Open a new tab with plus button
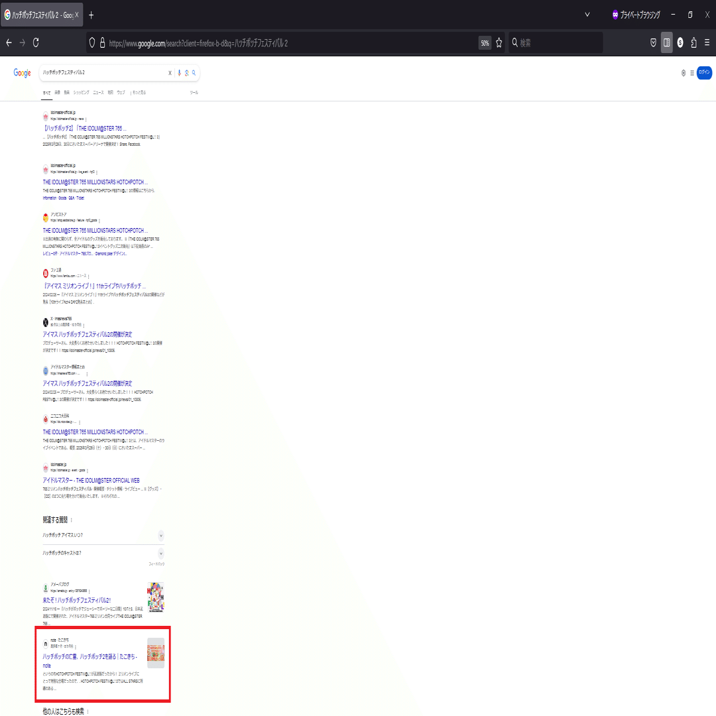Image resolution: width=716 pixels, height=716 pixels. [91, 15]
